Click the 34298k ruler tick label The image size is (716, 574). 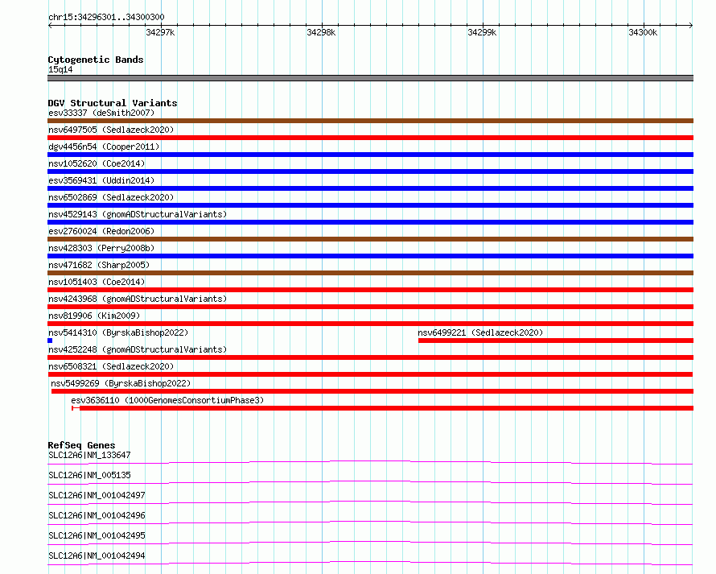coord(321,32)
